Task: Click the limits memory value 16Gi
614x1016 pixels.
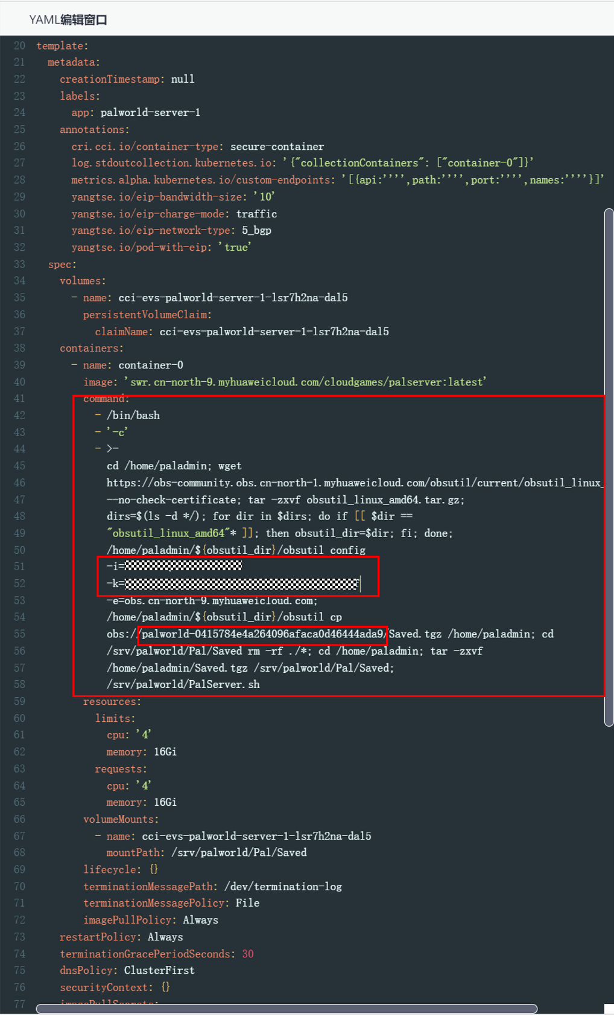Action: pyautogui.click(x=165, y=752)
